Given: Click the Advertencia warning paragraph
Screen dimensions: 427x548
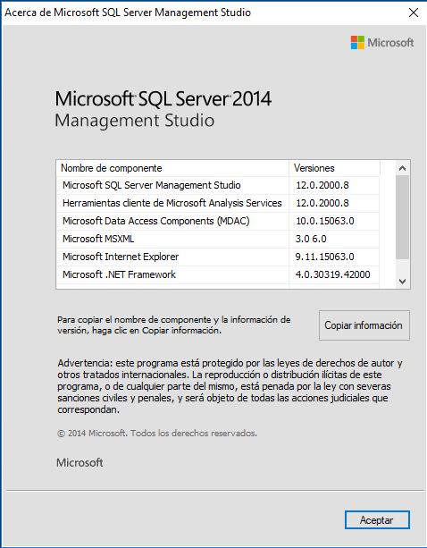Looking at the screenshot, I should coord(230,386).
